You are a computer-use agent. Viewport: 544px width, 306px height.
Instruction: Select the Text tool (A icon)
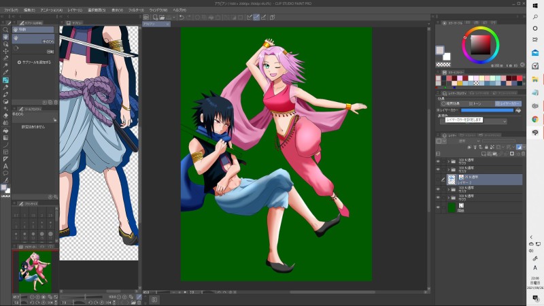(5, 166)
